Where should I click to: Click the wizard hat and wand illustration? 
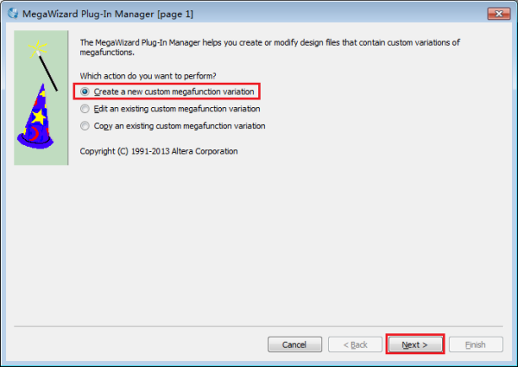tap(41, 98)
